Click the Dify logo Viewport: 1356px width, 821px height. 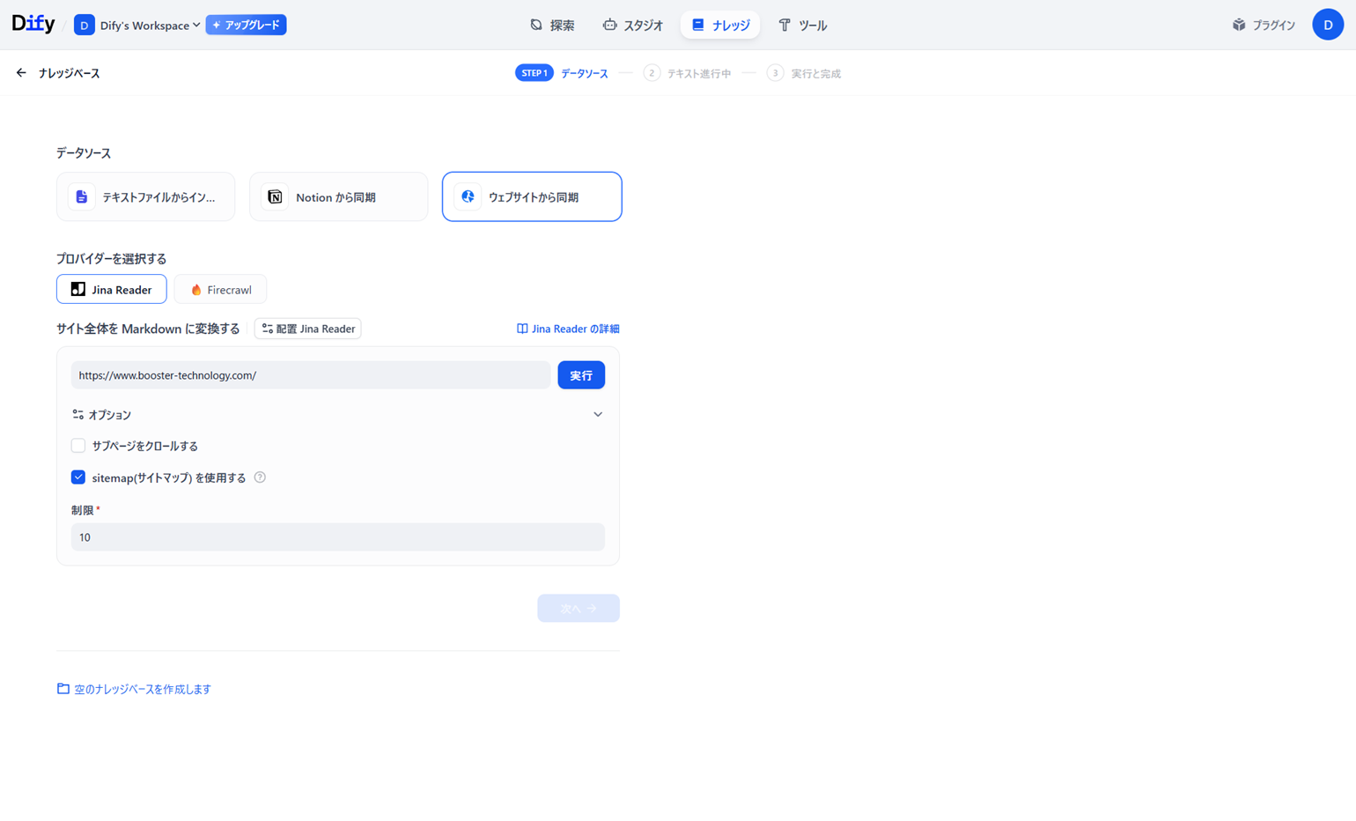pyautogui.click(x=33, y=25)
